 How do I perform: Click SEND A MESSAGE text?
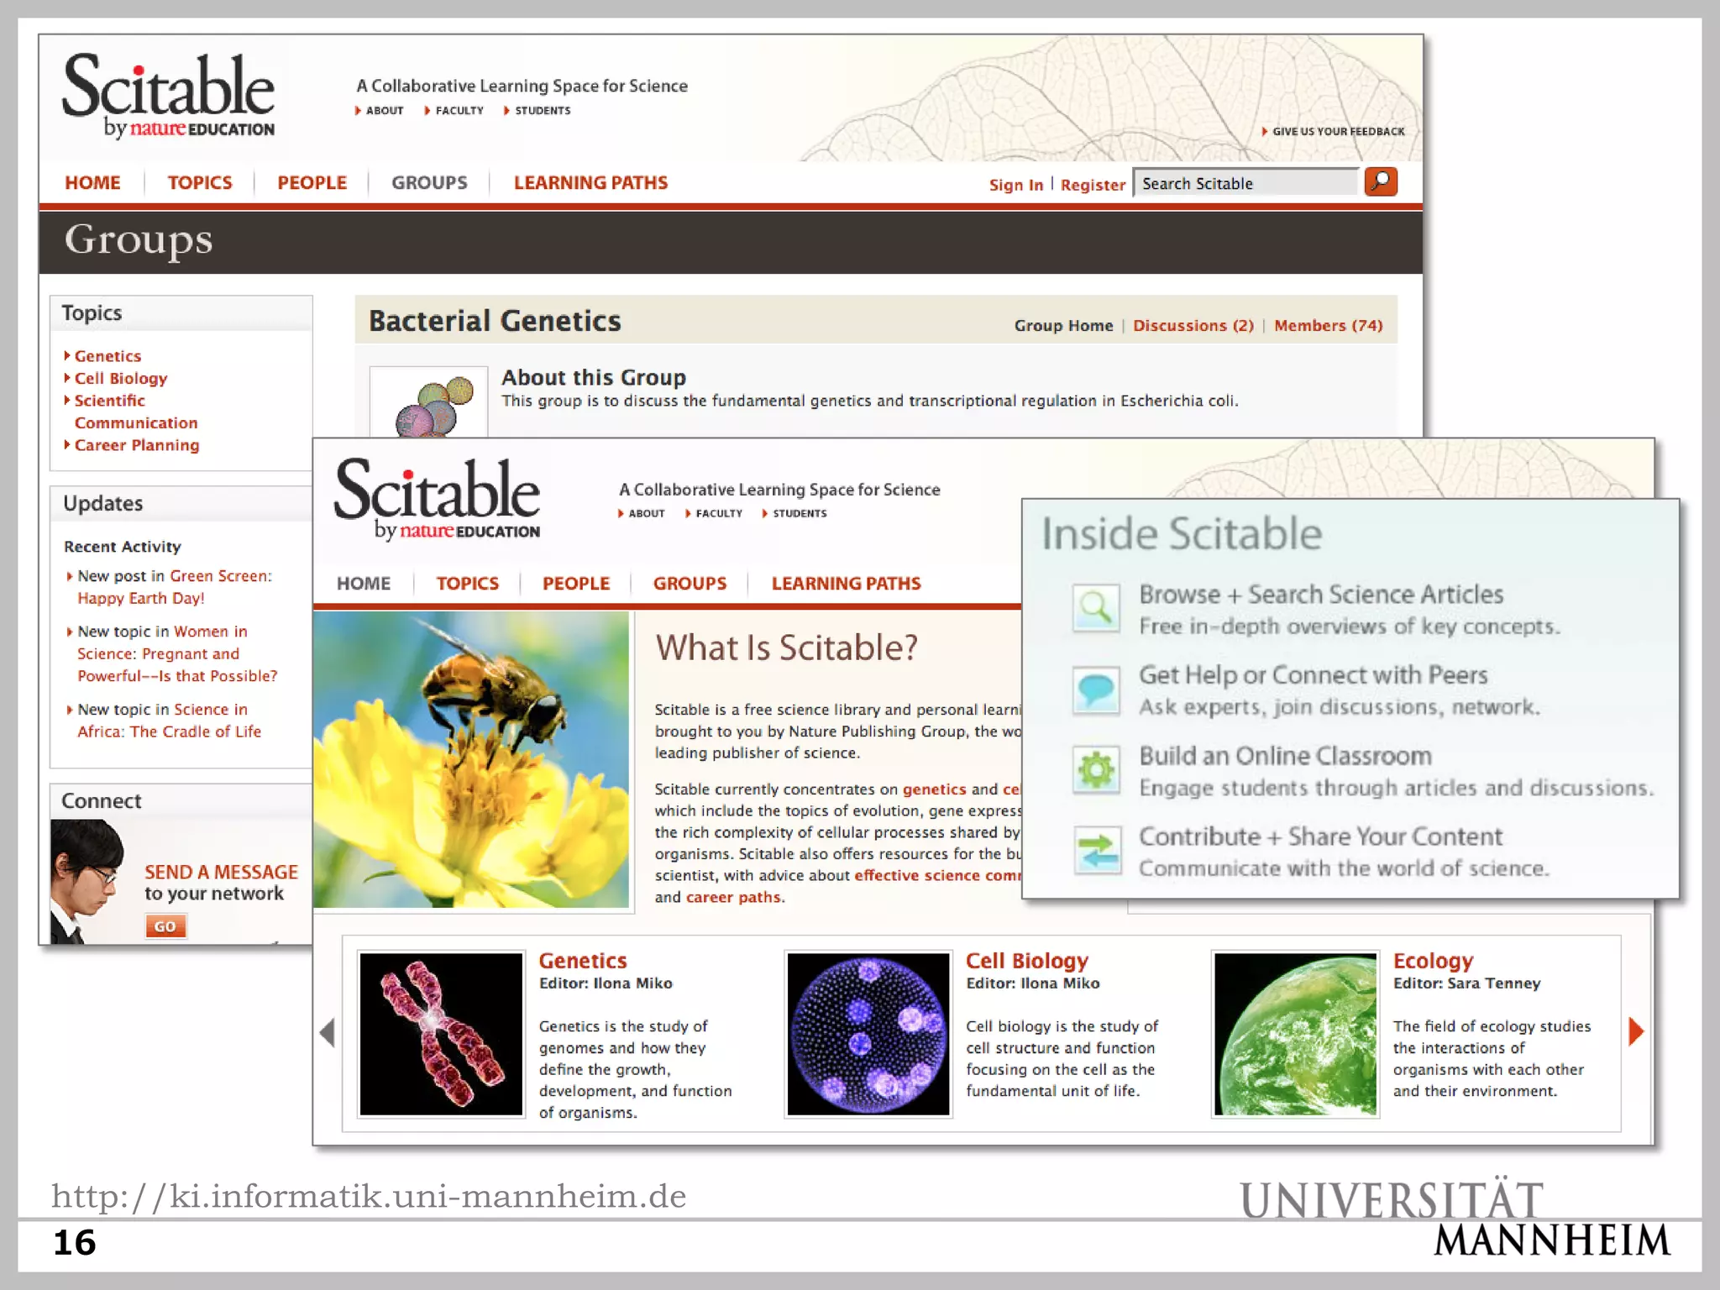point(221,872)
